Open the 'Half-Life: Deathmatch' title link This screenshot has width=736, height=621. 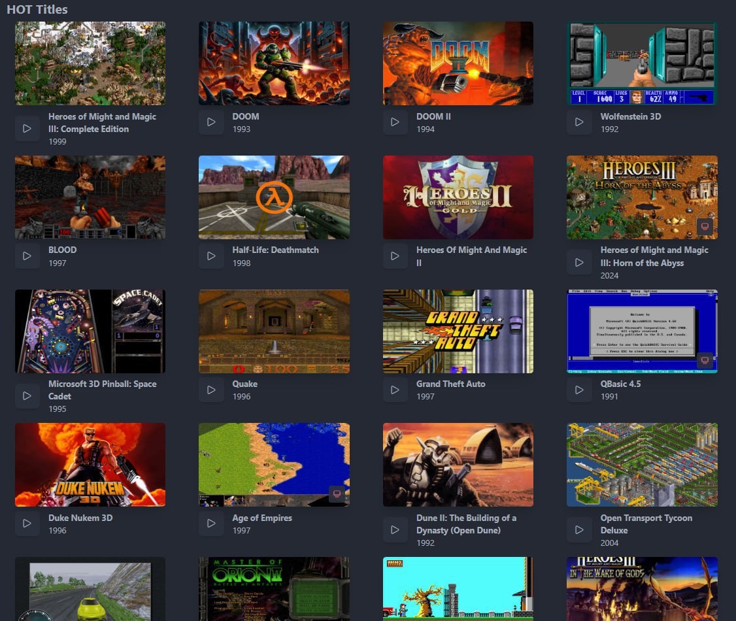pyautogui.click(x=276, y=250)
